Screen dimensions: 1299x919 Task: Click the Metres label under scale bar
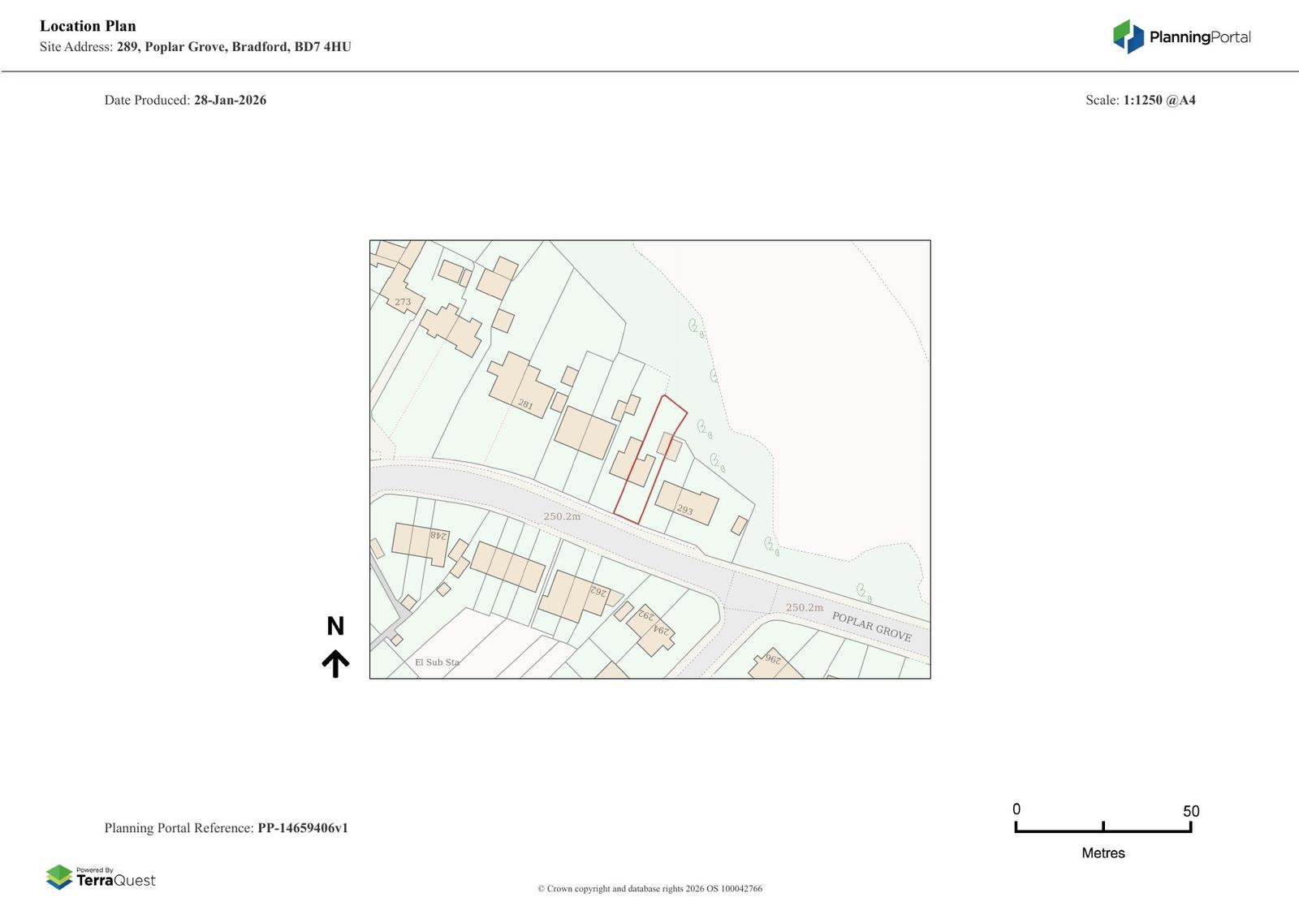1103,852
